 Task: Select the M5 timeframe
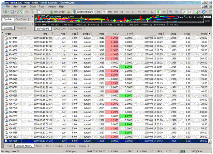(x=104, y=12)
